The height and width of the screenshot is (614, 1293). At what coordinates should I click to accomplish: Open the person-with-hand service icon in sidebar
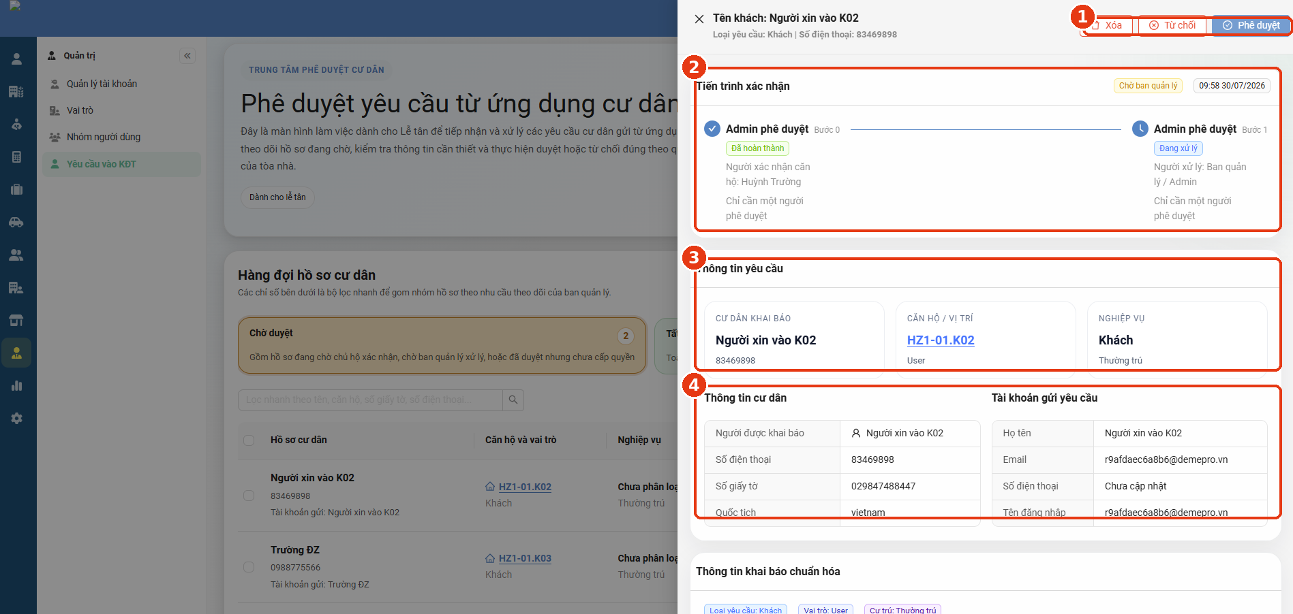click(16, 125)
